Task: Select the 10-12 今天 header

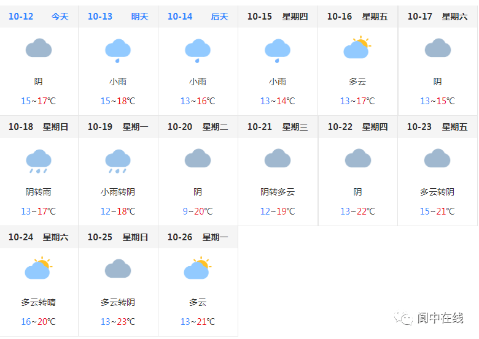Action: (39, 17)
